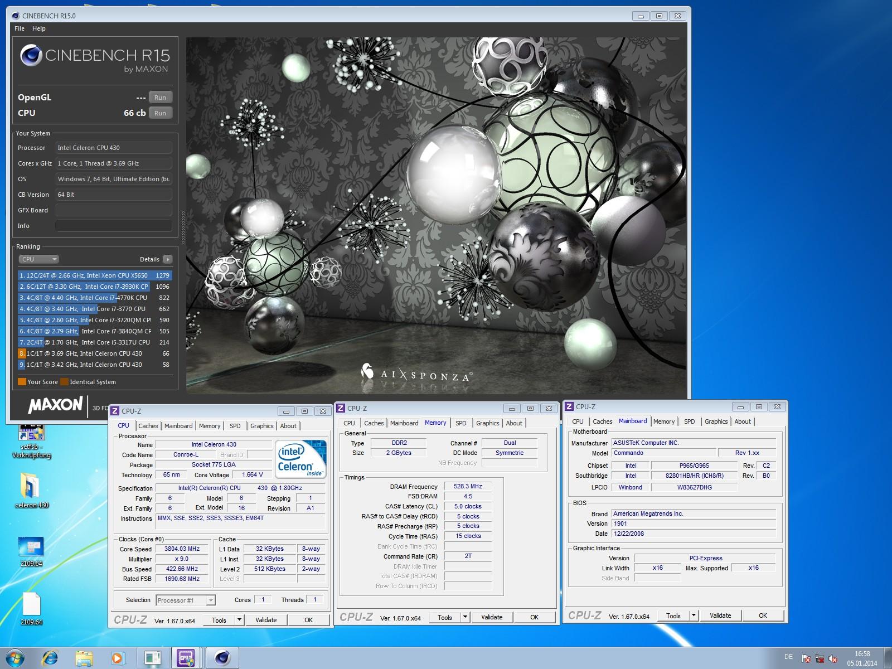Expand ranking Details arrow
This screenshot has height=669, width=892.
pos(168,259)
